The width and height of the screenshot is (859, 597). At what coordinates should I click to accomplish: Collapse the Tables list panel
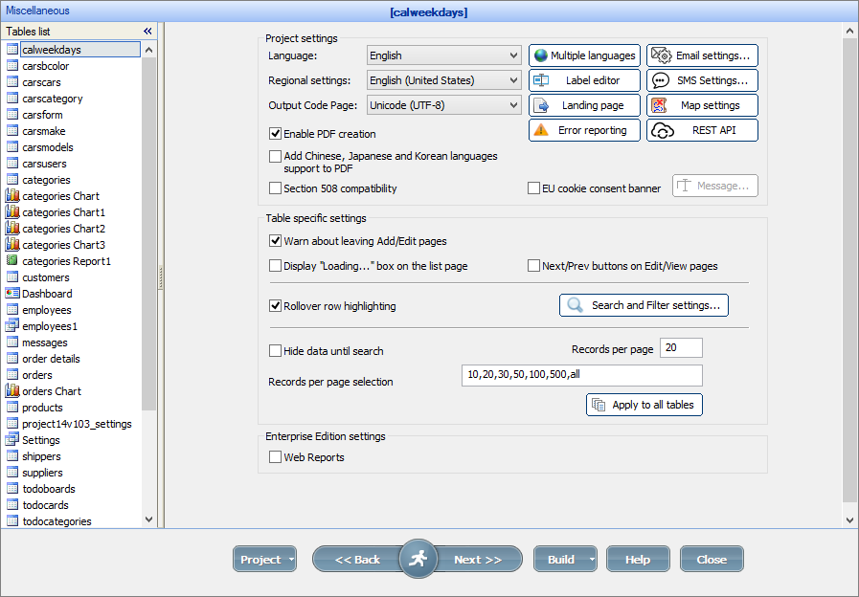click(147, 31)
